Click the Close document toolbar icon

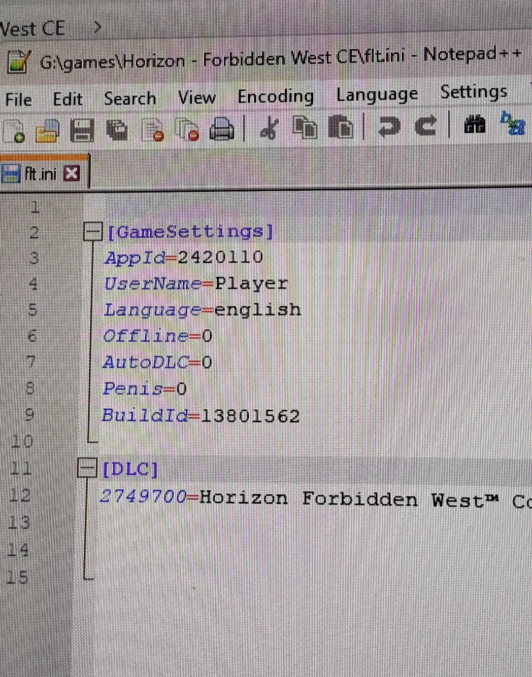pos(153,131)
